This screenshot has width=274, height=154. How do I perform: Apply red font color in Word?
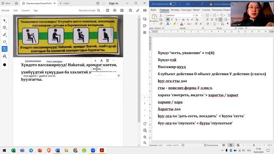coord(182,24)
